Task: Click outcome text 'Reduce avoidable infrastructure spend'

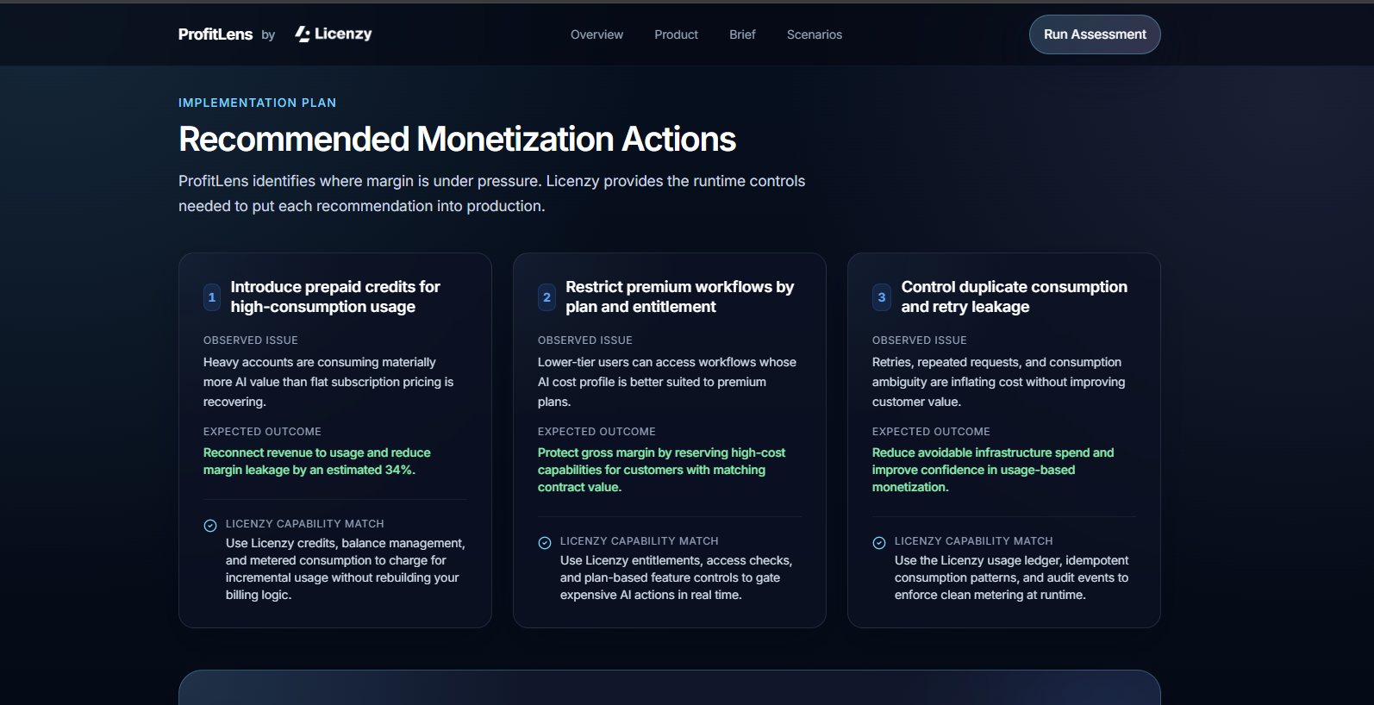Action: pos(981,452)
